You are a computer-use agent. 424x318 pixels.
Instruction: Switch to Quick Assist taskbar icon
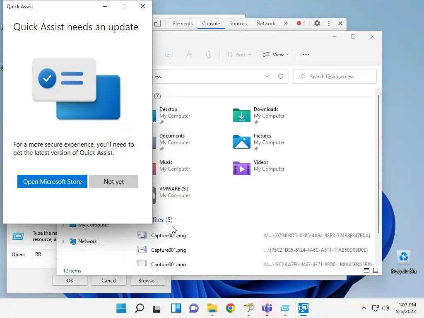coord(304,308)
